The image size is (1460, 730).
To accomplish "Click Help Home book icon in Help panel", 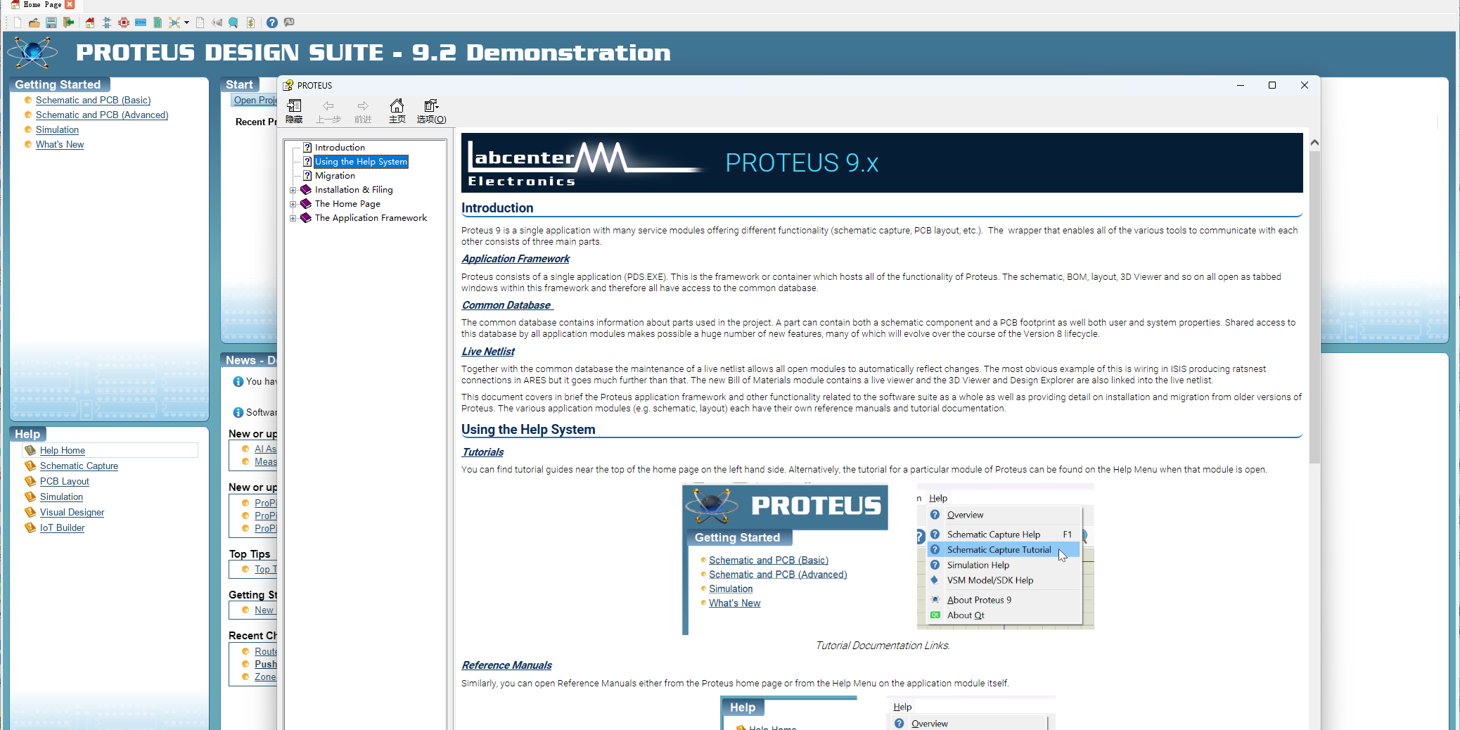I will tap(30, 450).
